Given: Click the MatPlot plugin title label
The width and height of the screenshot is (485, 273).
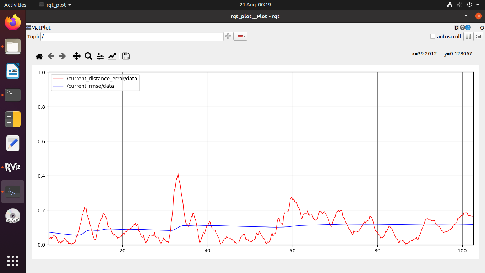Looking at the screenshot, I should 41,27.
